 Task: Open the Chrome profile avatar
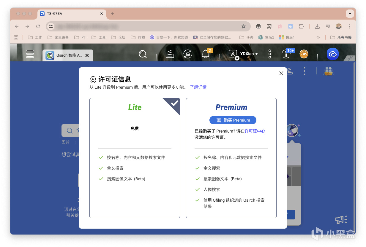[x=339, y=26]
